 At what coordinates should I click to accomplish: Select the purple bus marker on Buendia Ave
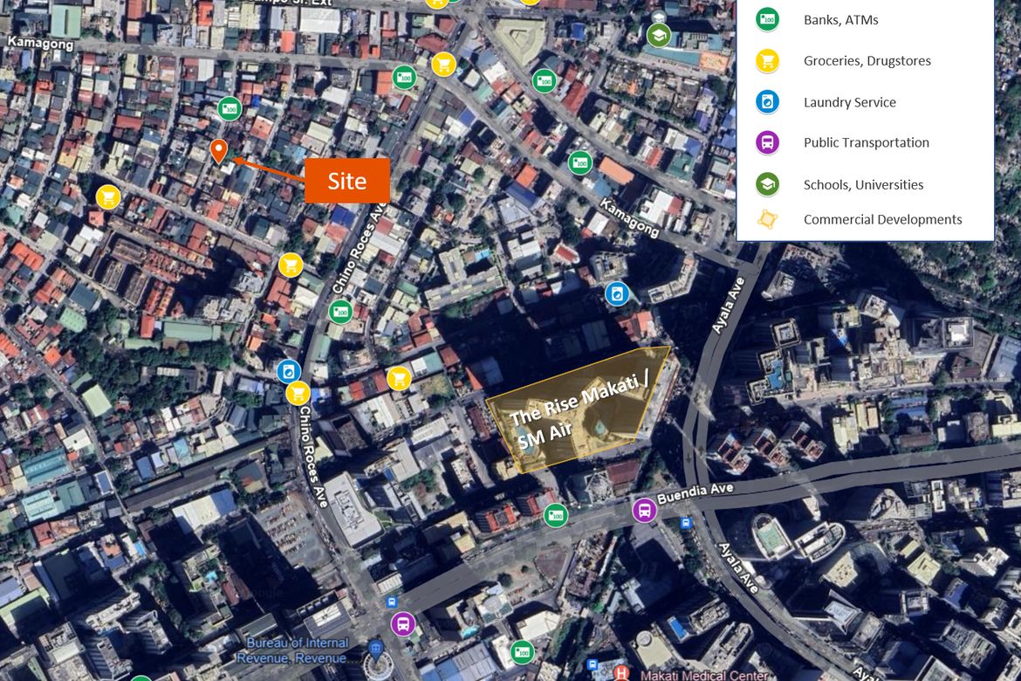click(x=645, y=510)
